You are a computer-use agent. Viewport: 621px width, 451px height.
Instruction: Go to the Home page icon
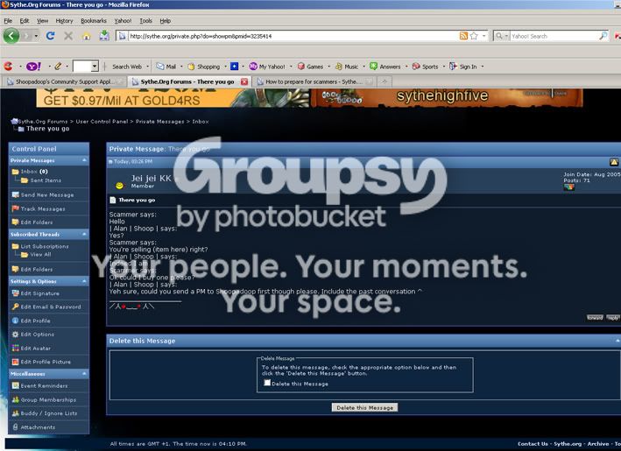pyautogui.click(x=87, y=37)
